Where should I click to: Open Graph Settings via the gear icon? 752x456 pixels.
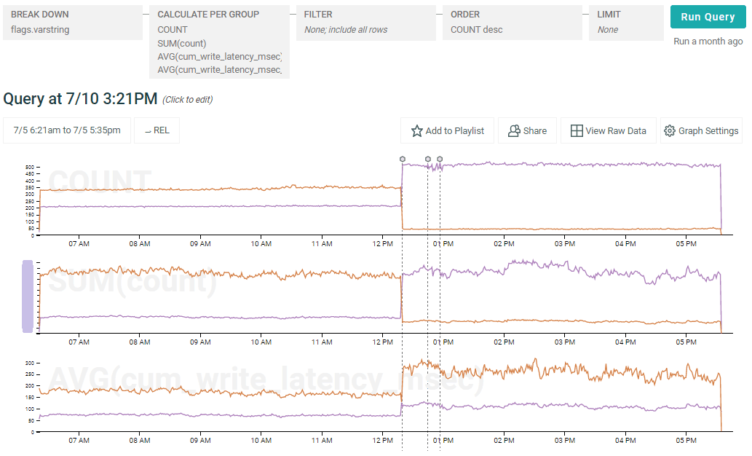pyautogui.click(x=669, y=131)
